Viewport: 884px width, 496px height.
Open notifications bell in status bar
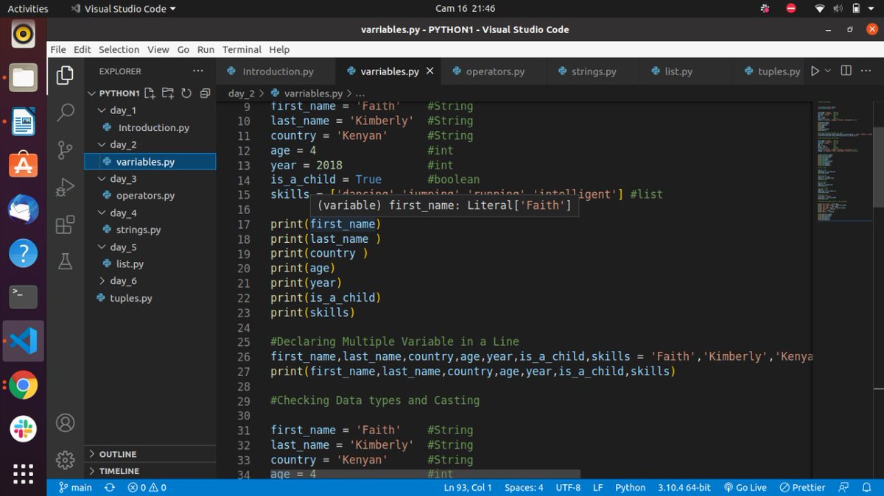(x=868, y=487)
